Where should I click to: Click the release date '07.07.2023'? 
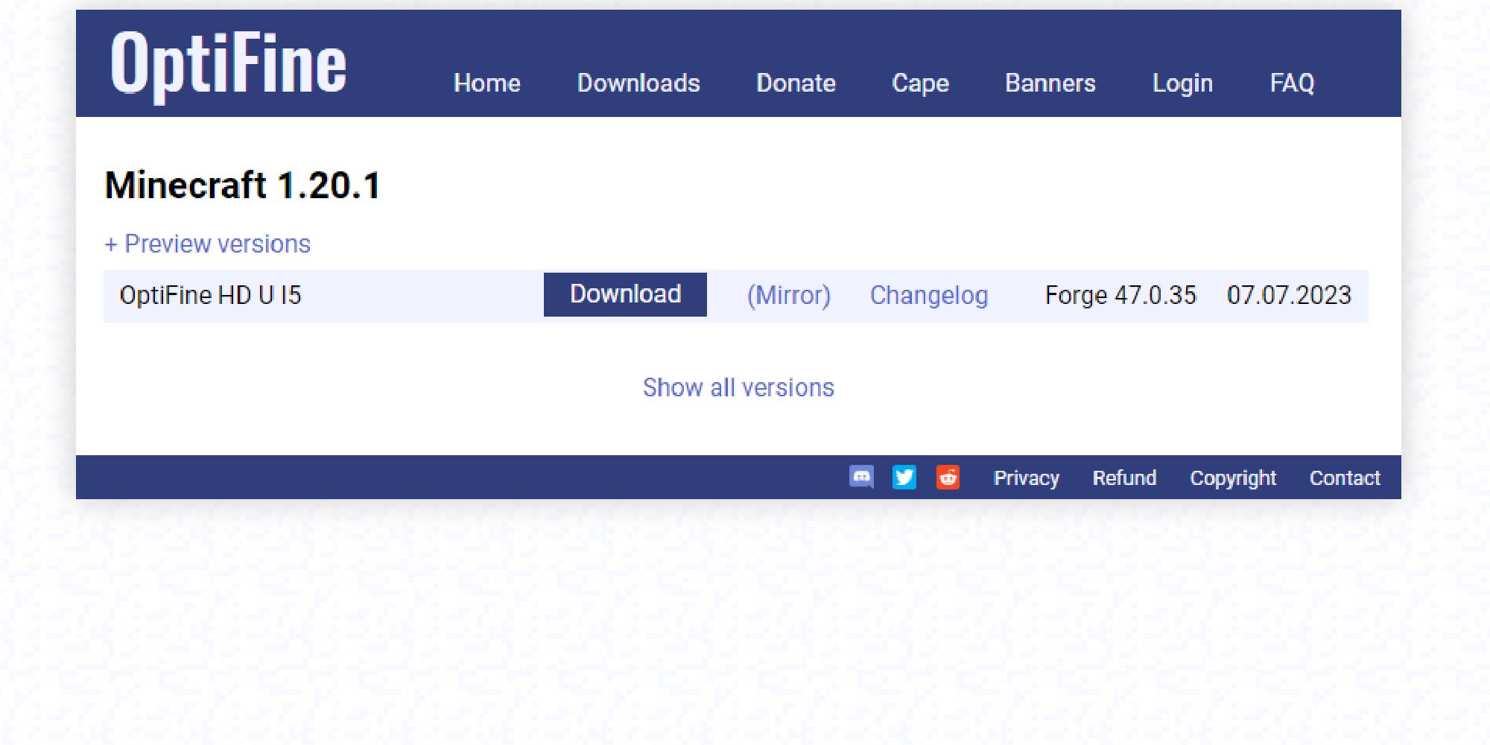tap(1289, 295)
